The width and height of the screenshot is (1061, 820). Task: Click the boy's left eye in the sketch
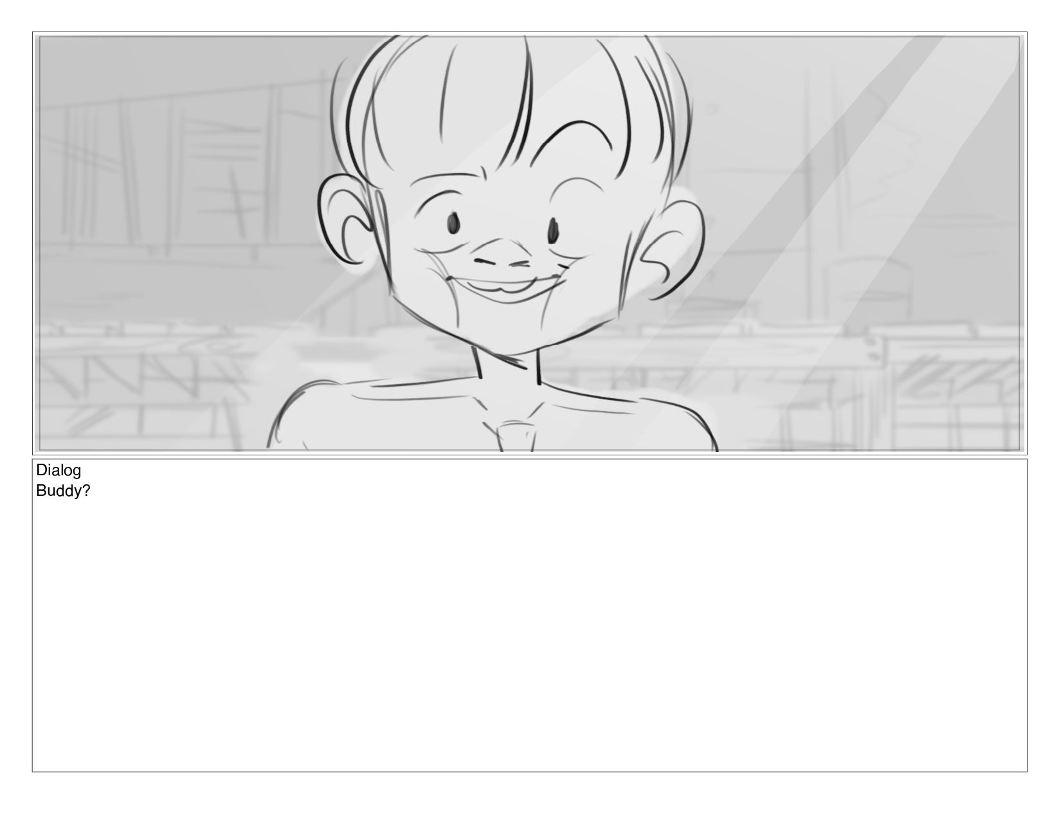[453, 224]
